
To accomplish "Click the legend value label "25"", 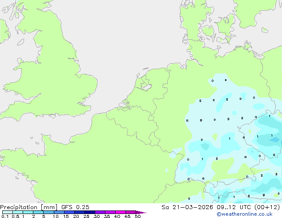I will pos(86,216).
